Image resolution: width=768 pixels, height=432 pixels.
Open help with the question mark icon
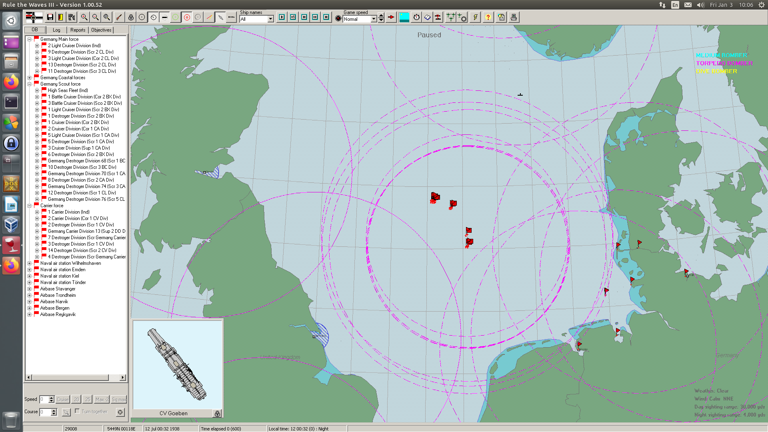point(488,17)
